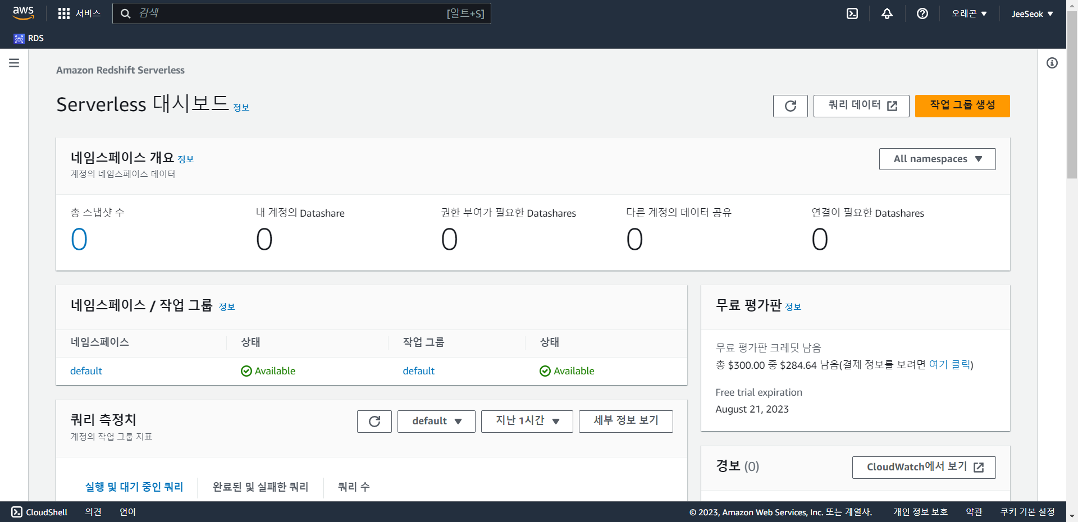The width and height of the screenshot is (1078, 522).
Task: Click the 작업 그룹 column header
Action: [423, 342]
